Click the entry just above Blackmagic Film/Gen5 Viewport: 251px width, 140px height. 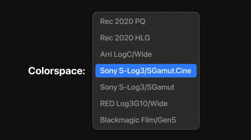(x=134, y=103)
